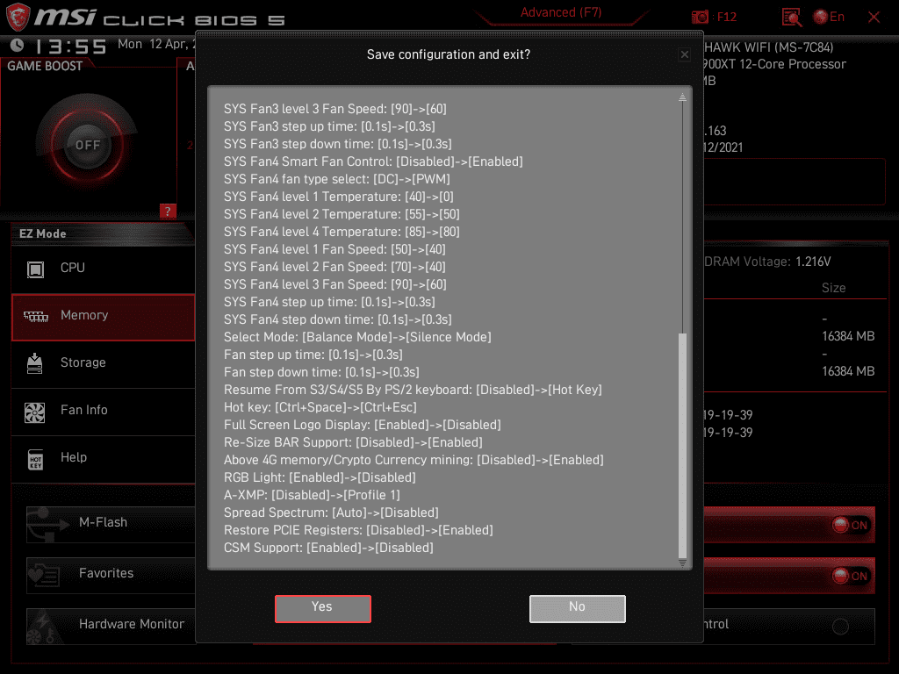Click the M-Flash USB arrow icon
The height and width of the screenshot is (674, 899).
(x=48, y=525)
